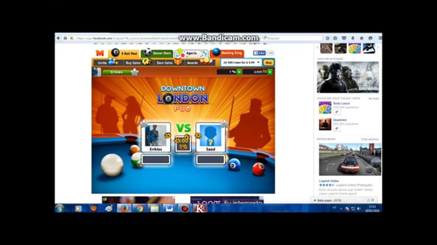This screenshot has height=245, width=437.
Task: Open the Firefox taskbar icon
Action: coord(124,208)
